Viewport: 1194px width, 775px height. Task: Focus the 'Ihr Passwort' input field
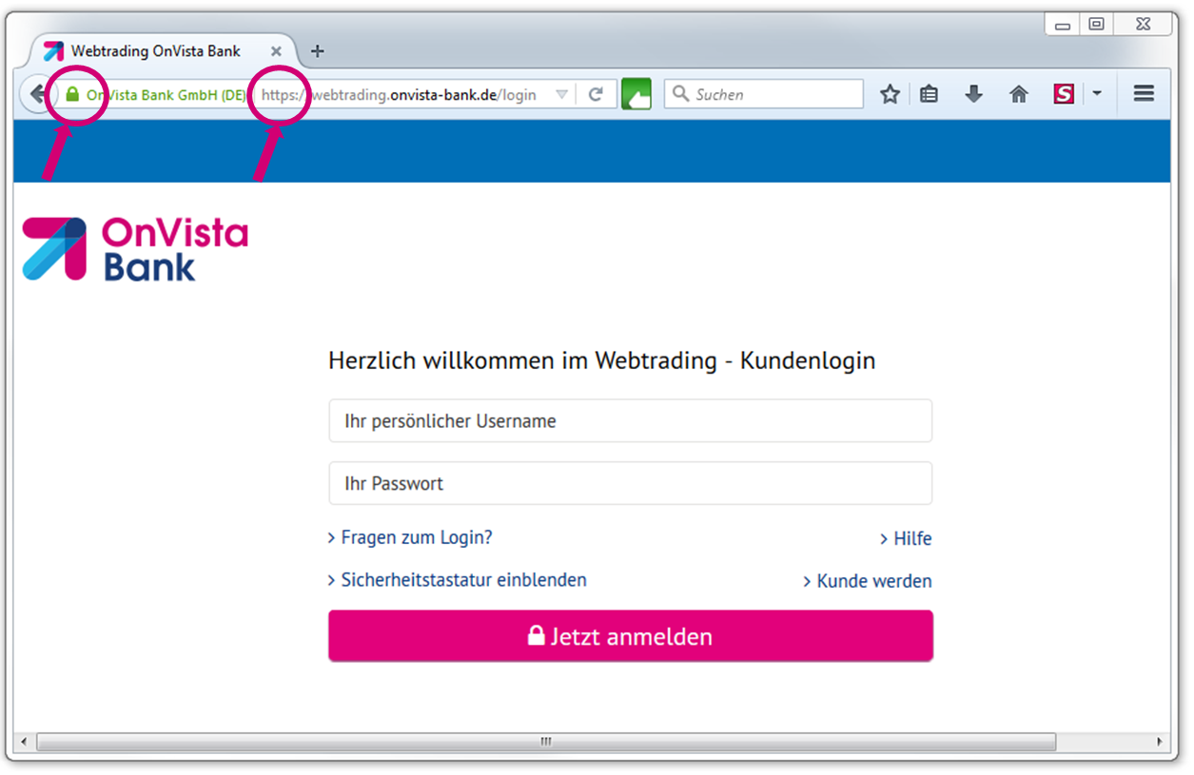pos(631,483)
